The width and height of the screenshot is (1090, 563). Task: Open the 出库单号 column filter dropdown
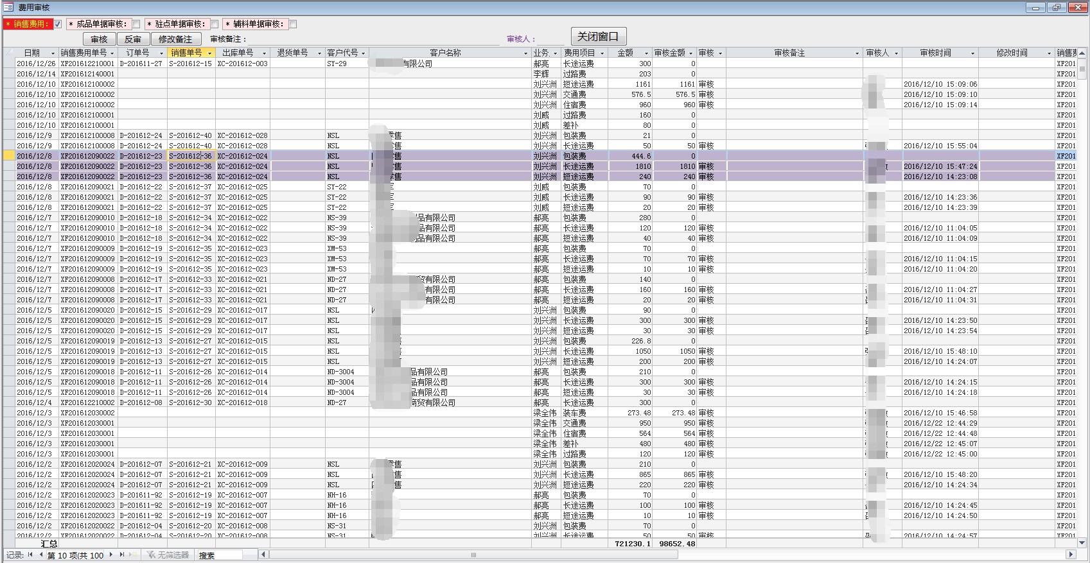(x=265, y=53)
